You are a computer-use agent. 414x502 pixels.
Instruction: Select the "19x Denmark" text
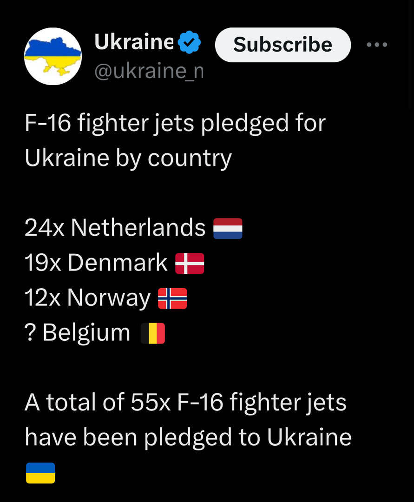click(x=96, y=263)
